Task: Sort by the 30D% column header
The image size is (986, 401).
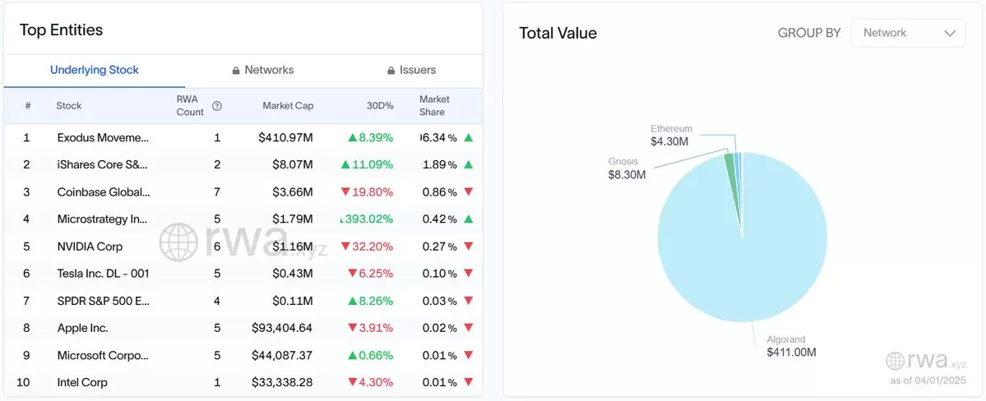Action: [380, 106]
